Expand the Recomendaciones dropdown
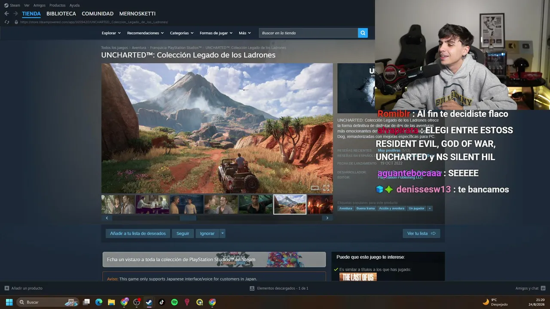 (145, 33)
